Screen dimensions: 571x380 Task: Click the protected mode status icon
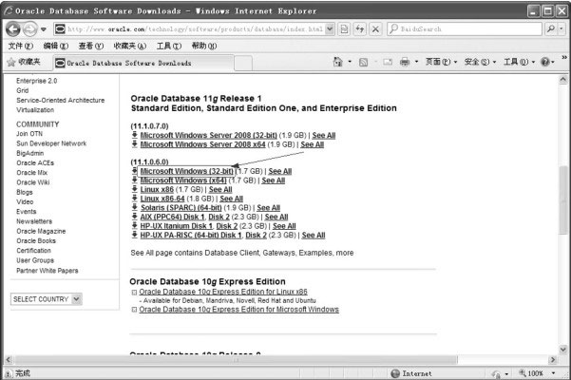(x=496, y=373)
